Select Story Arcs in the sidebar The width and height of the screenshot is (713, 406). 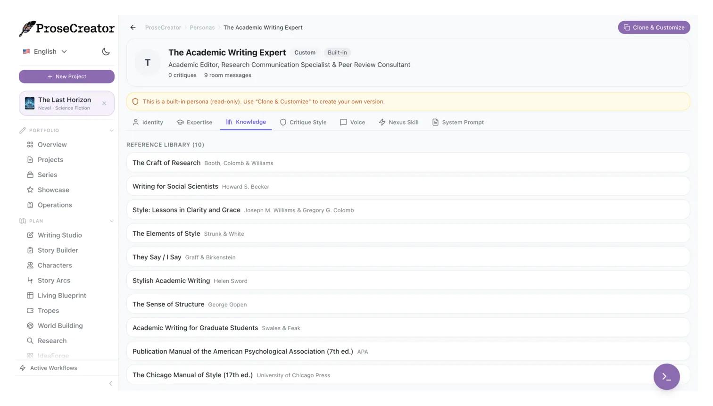[x=54, y=280]
